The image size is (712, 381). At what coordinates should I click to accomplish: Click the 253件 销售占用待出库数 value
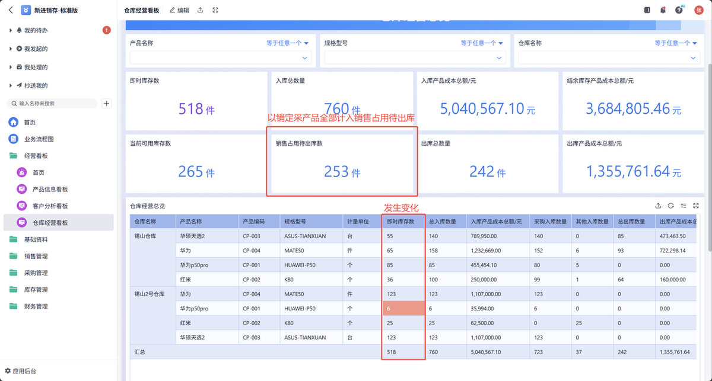point(342,172)
